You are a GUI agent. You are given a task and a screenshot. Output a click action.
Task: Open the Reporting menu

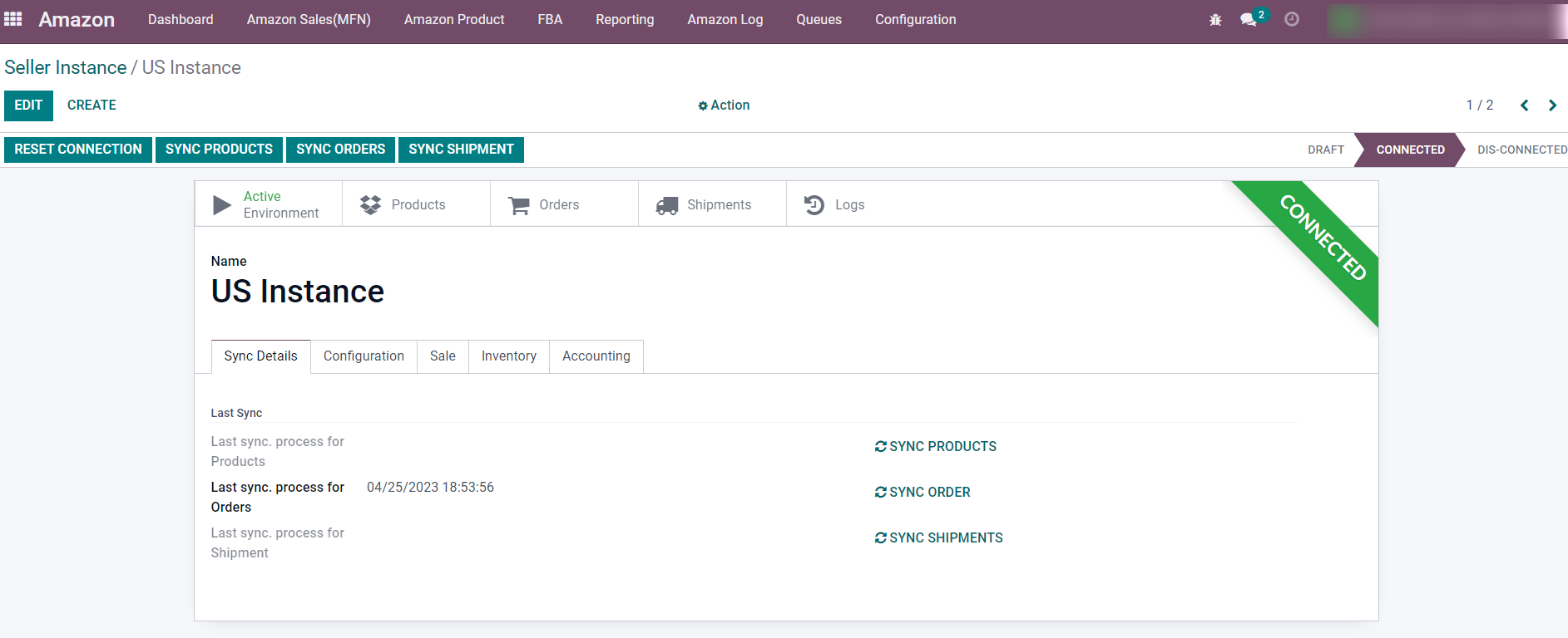tap(625, 19)
